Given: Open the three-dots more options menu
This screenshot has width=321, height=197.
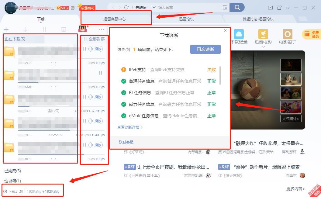Looking at the screenshot, I should 102,29.
